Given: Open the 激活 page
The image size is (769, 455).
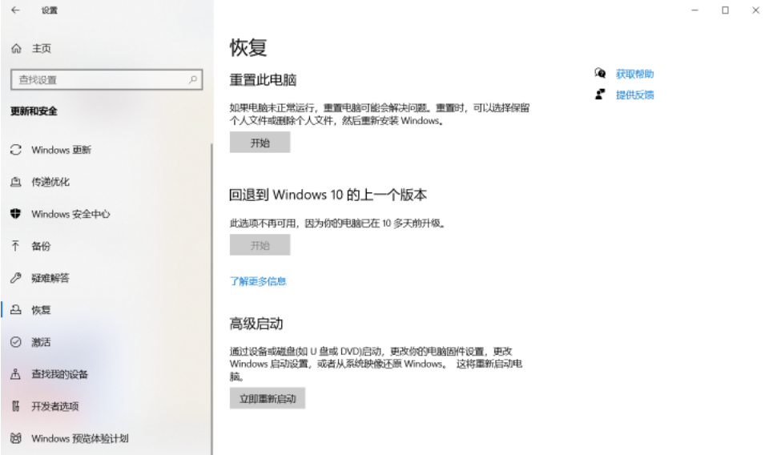Looking at the screenshot, I should pos(41,342).
